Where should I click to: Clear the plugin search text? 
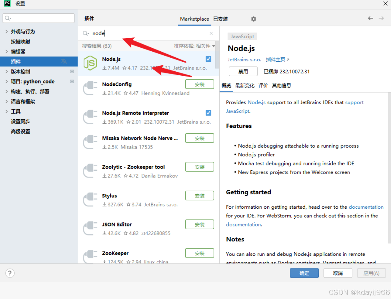click(211, 33)
